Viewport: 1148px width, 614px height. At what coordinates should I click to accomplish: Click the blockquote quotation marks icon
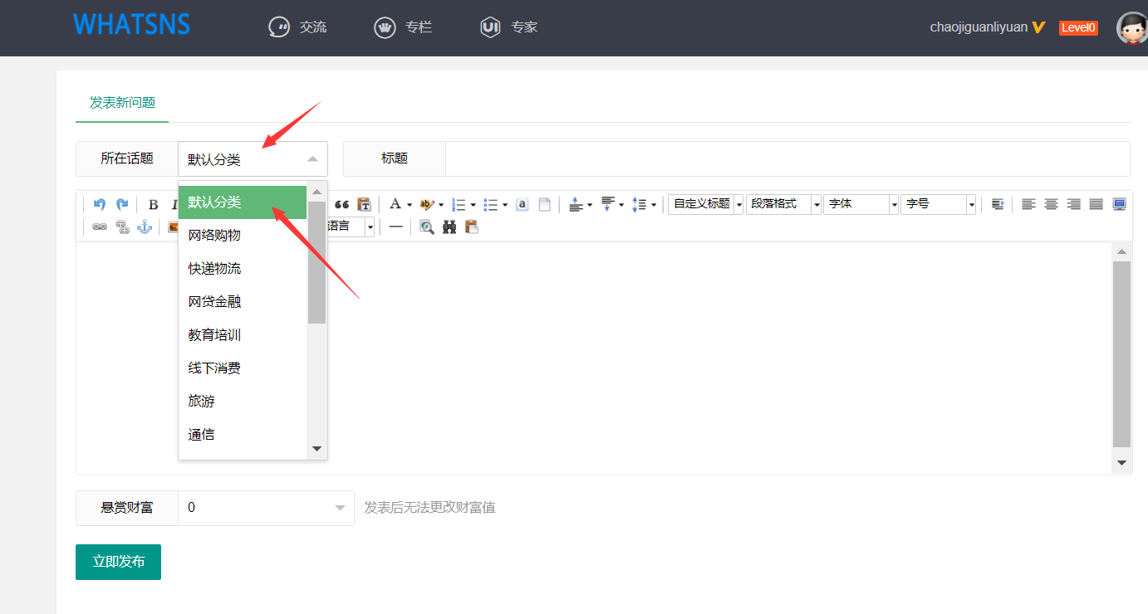(x=341, y=204)
